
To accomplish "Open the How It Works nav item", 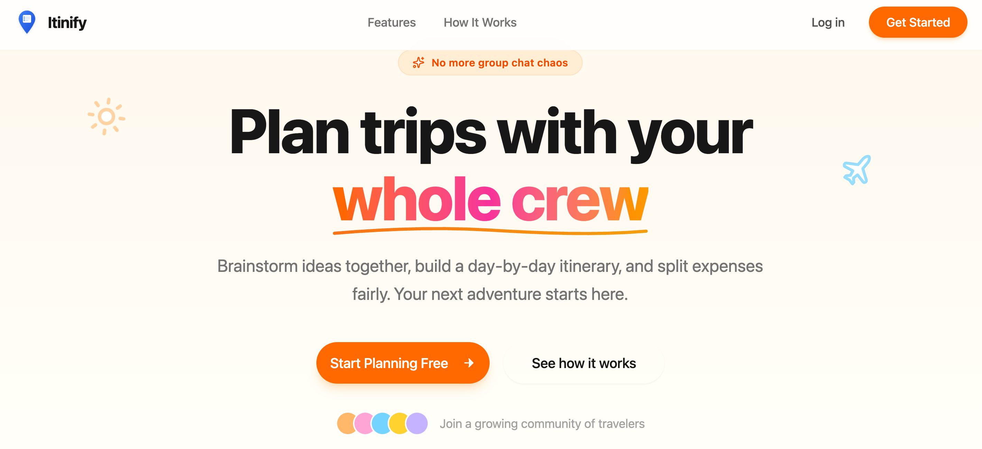I will (x=480, y=22).
